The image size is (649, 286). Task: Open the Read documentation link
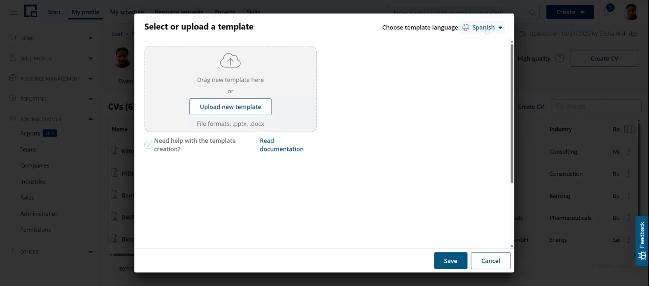point(282,145)
